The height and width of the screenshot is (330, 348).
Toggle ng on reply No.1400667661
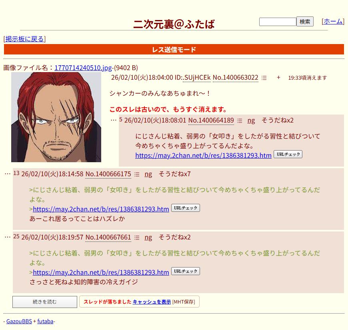tap(148, 237)
